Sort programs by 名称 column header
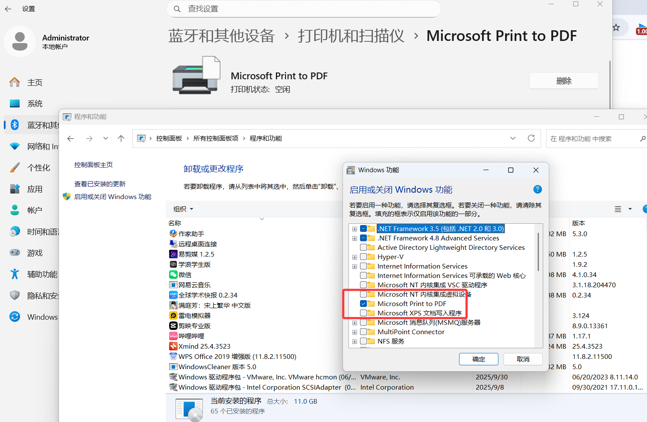The width and height of the screenshot is (647, 422). (x=175, y=223)
